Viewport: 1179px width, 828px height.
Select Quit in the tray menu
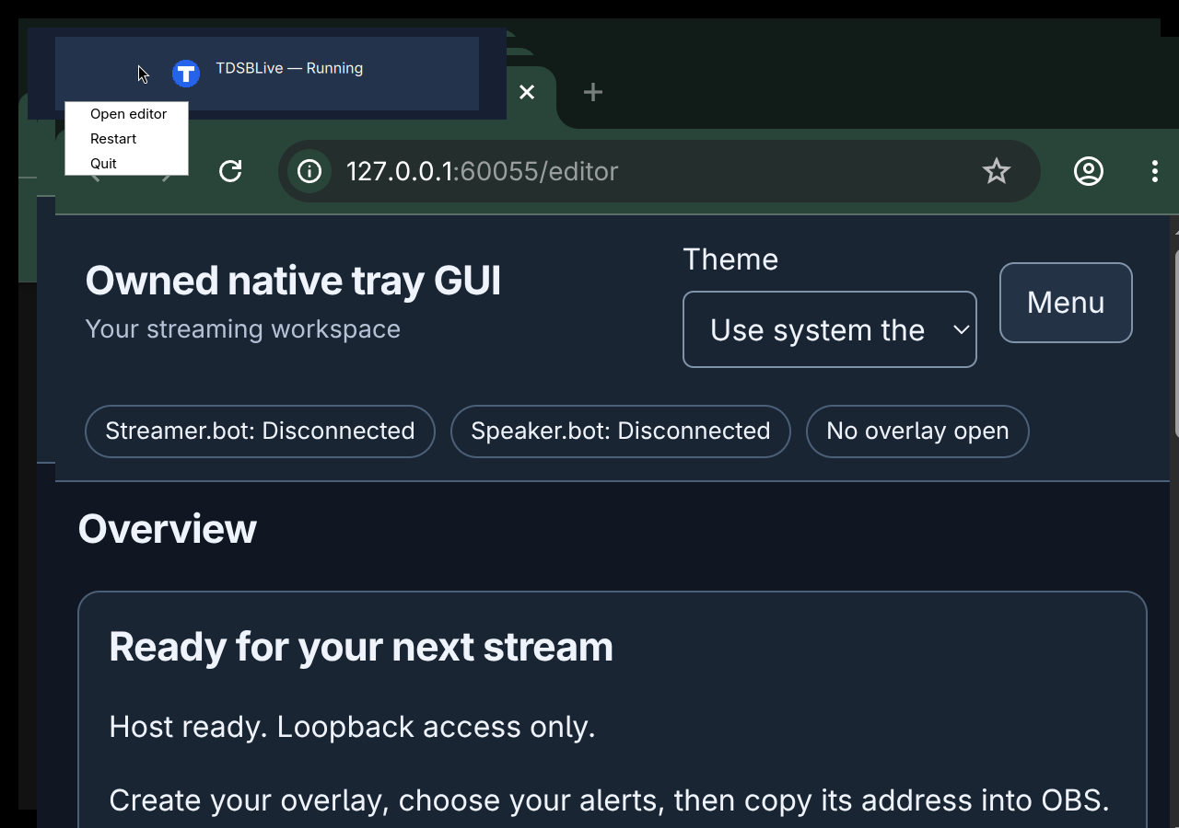click(x=127, y=164)
